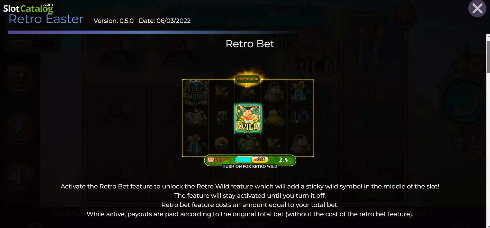
Task: Click the Retro Easter game title
Action: (x=46, y=19)
